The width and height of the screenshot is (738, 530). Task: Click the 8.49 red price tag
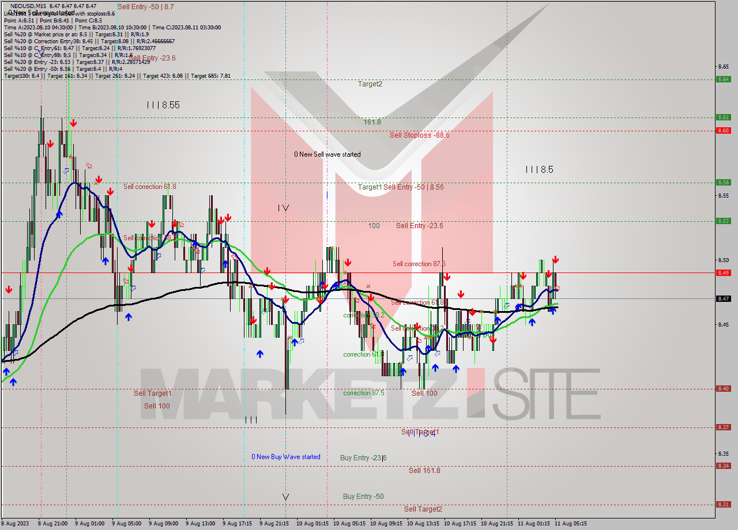coord(724,272)
